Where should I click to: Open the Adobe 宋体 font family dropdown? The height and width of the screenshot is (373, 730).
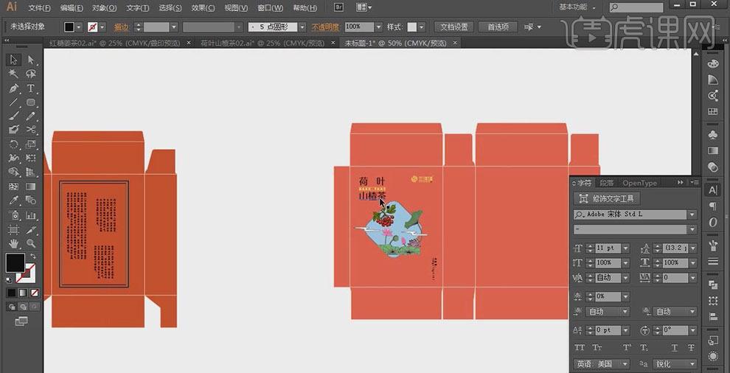[692, 215]
